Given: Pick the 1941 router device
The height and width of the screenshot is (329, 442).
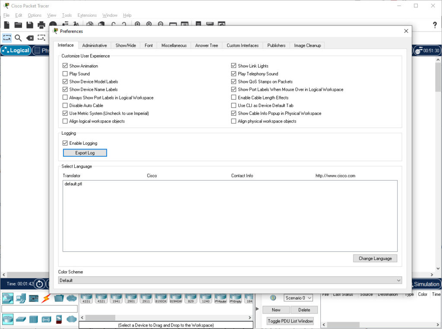Looking at the screenshot, I should 116,298.
